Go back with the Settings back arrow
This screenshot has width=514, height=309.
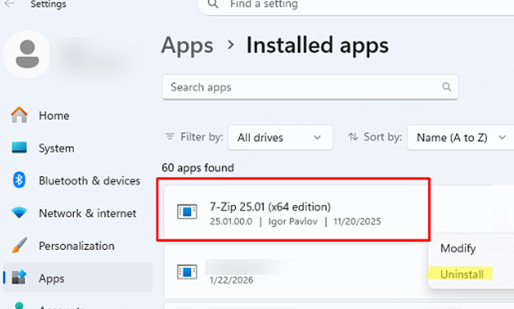click(9, 4)
